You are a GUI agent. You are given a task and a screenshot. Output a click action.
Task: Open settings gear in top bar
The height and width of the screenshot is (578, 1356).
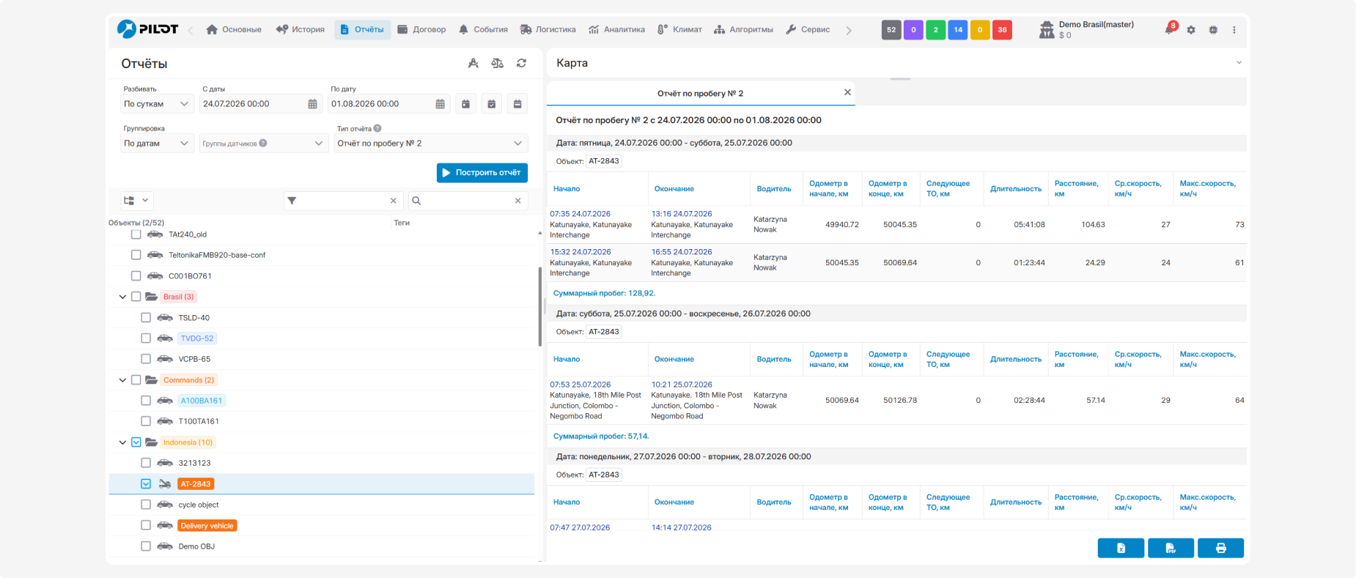coord(1191,30)
